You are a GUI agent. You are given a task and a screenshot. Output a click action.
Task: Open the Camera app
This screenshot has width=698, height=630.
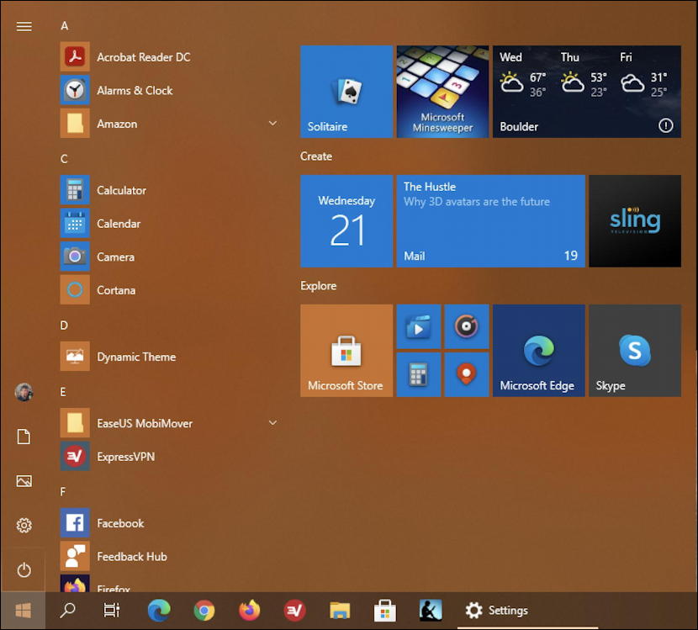(x=115, y=257)
